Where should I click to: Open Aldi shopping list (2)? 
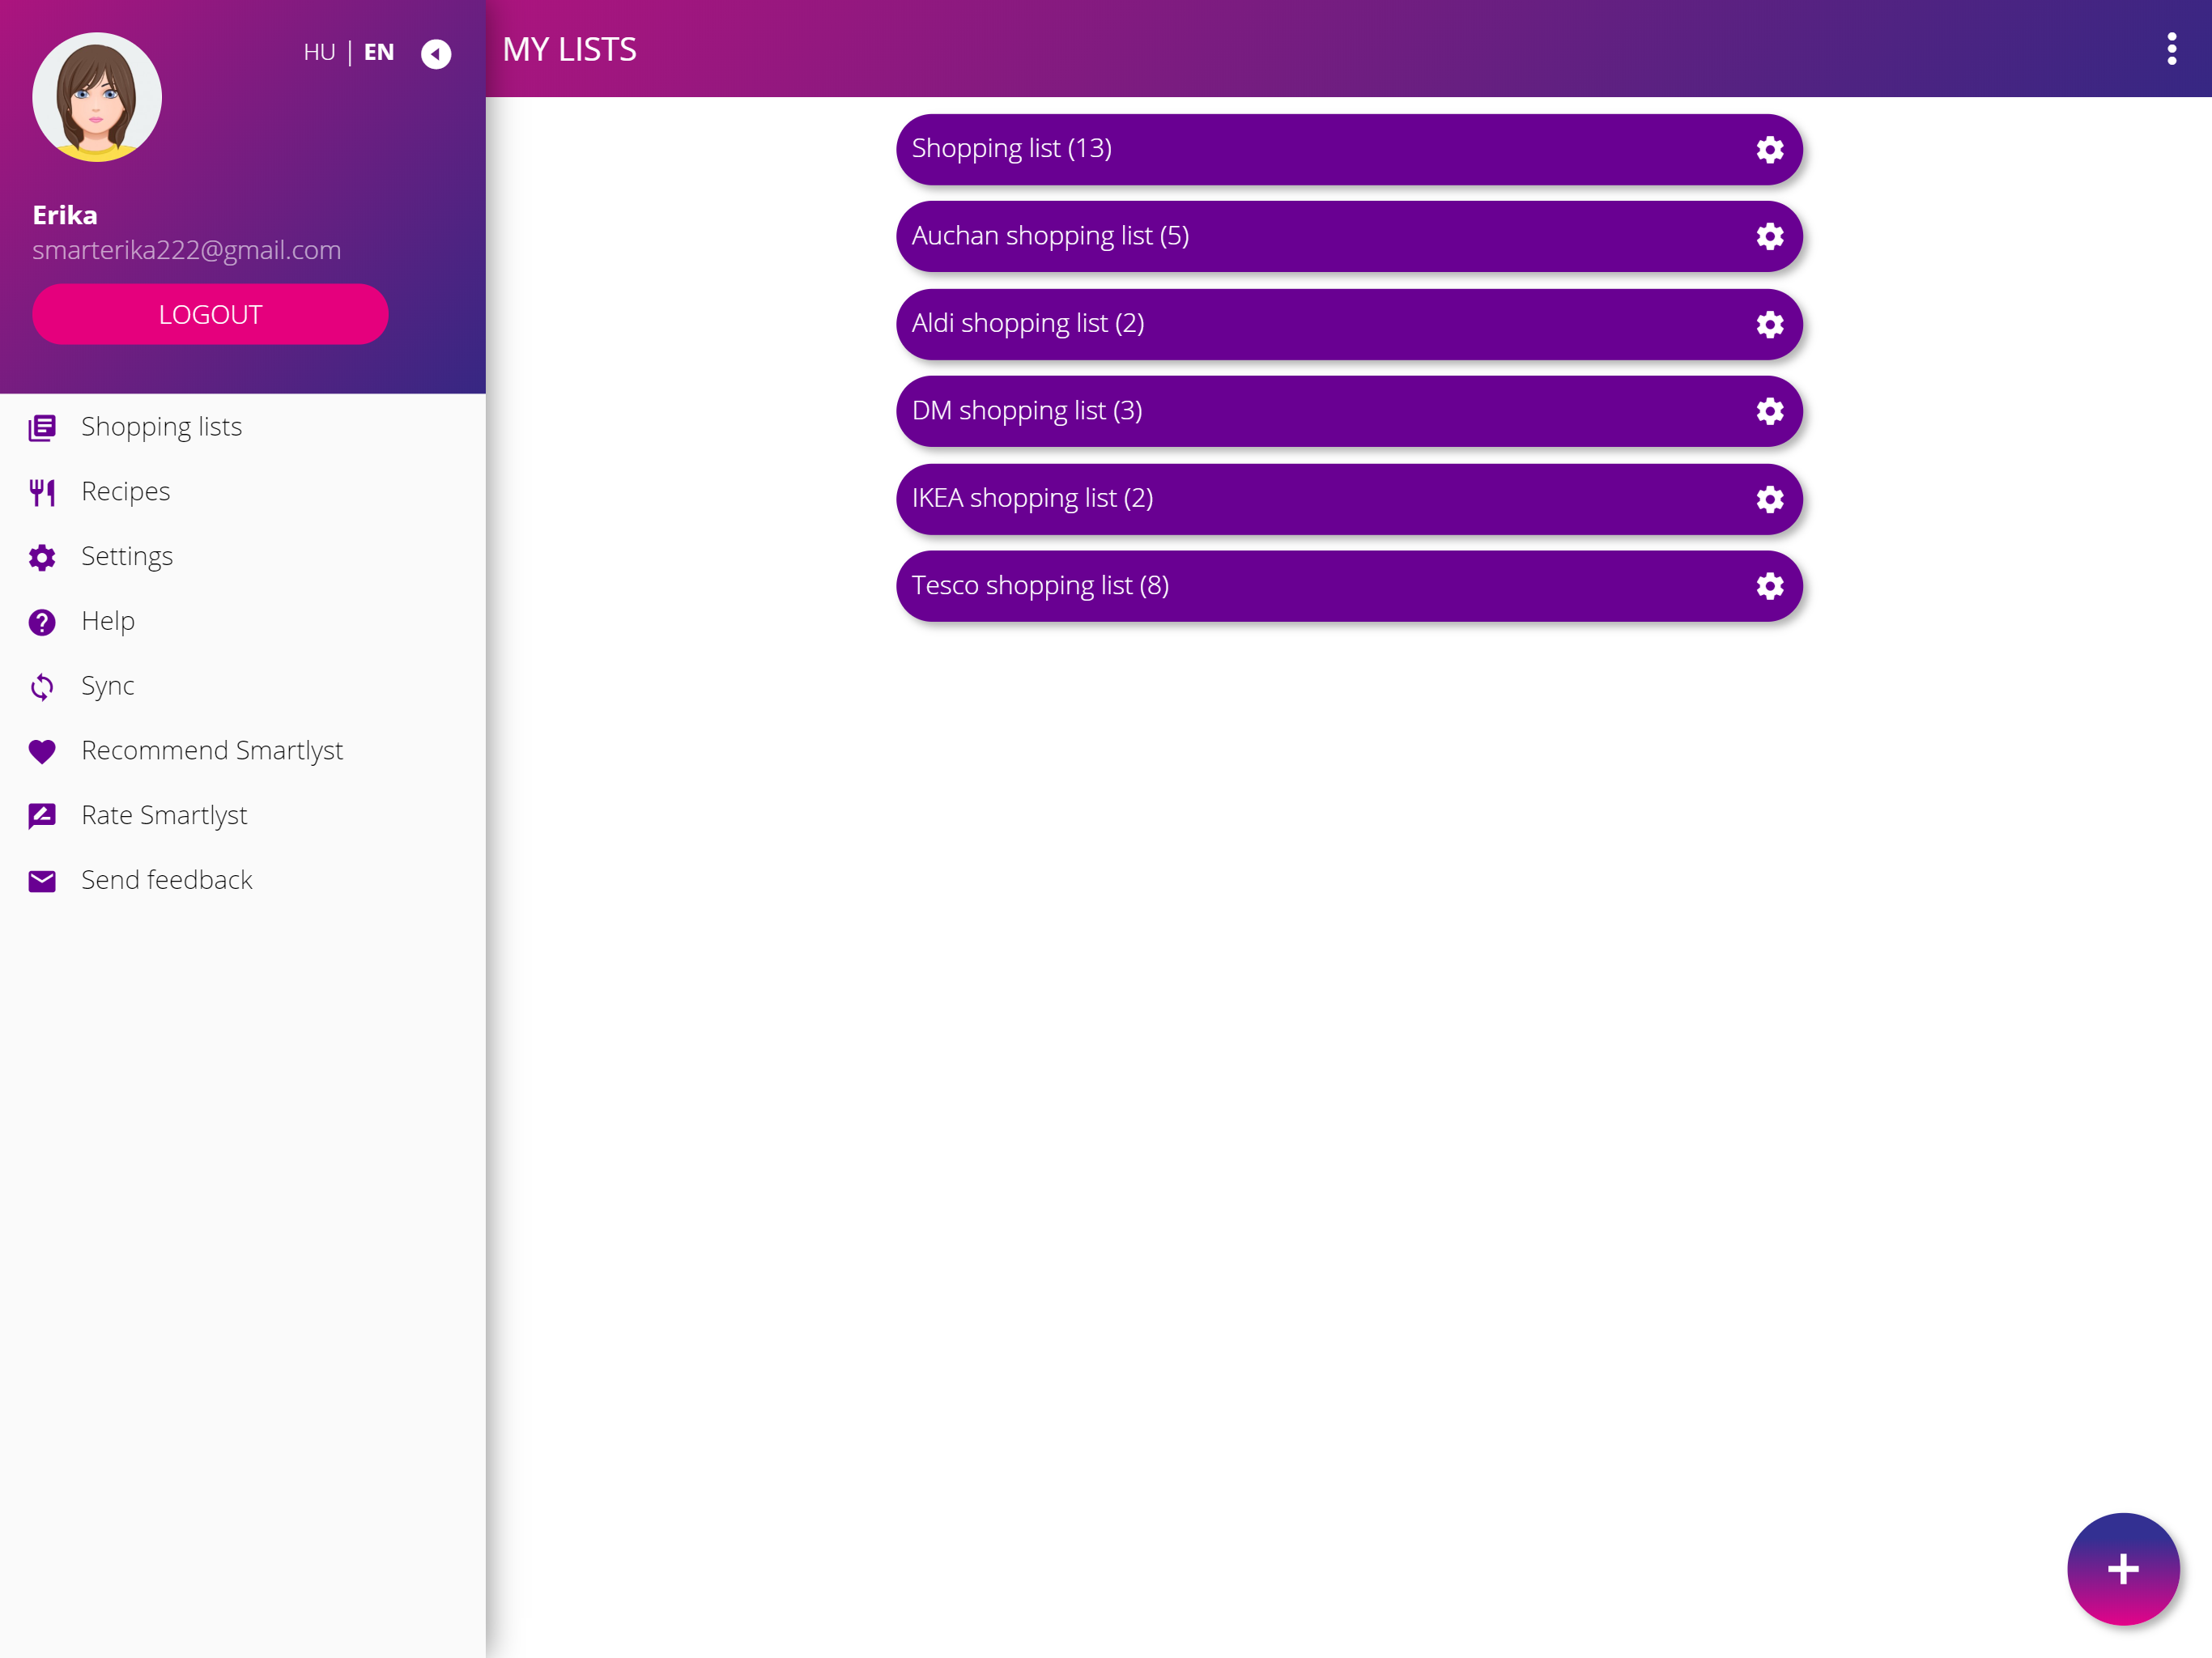coord(1348,324)
